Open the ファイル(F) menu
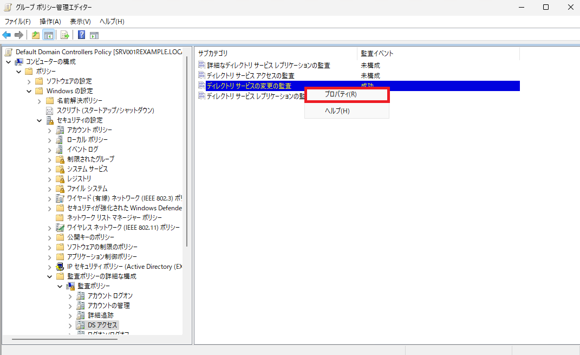580x355 pixels. click(17, 22)
